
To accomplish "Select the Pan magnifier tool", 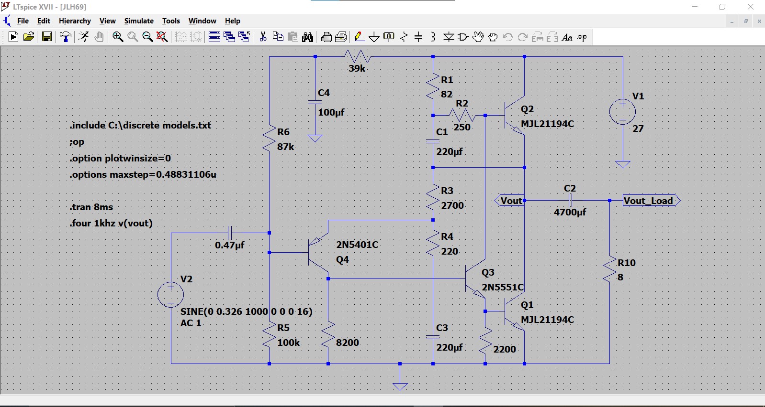I will (x=133, y=37).
